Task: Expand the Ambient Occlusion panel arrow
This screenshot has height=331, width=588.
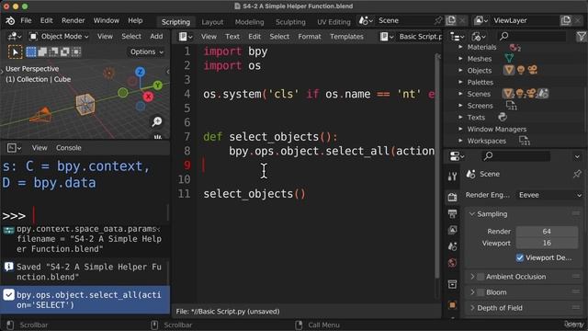Action: point(472,277)
